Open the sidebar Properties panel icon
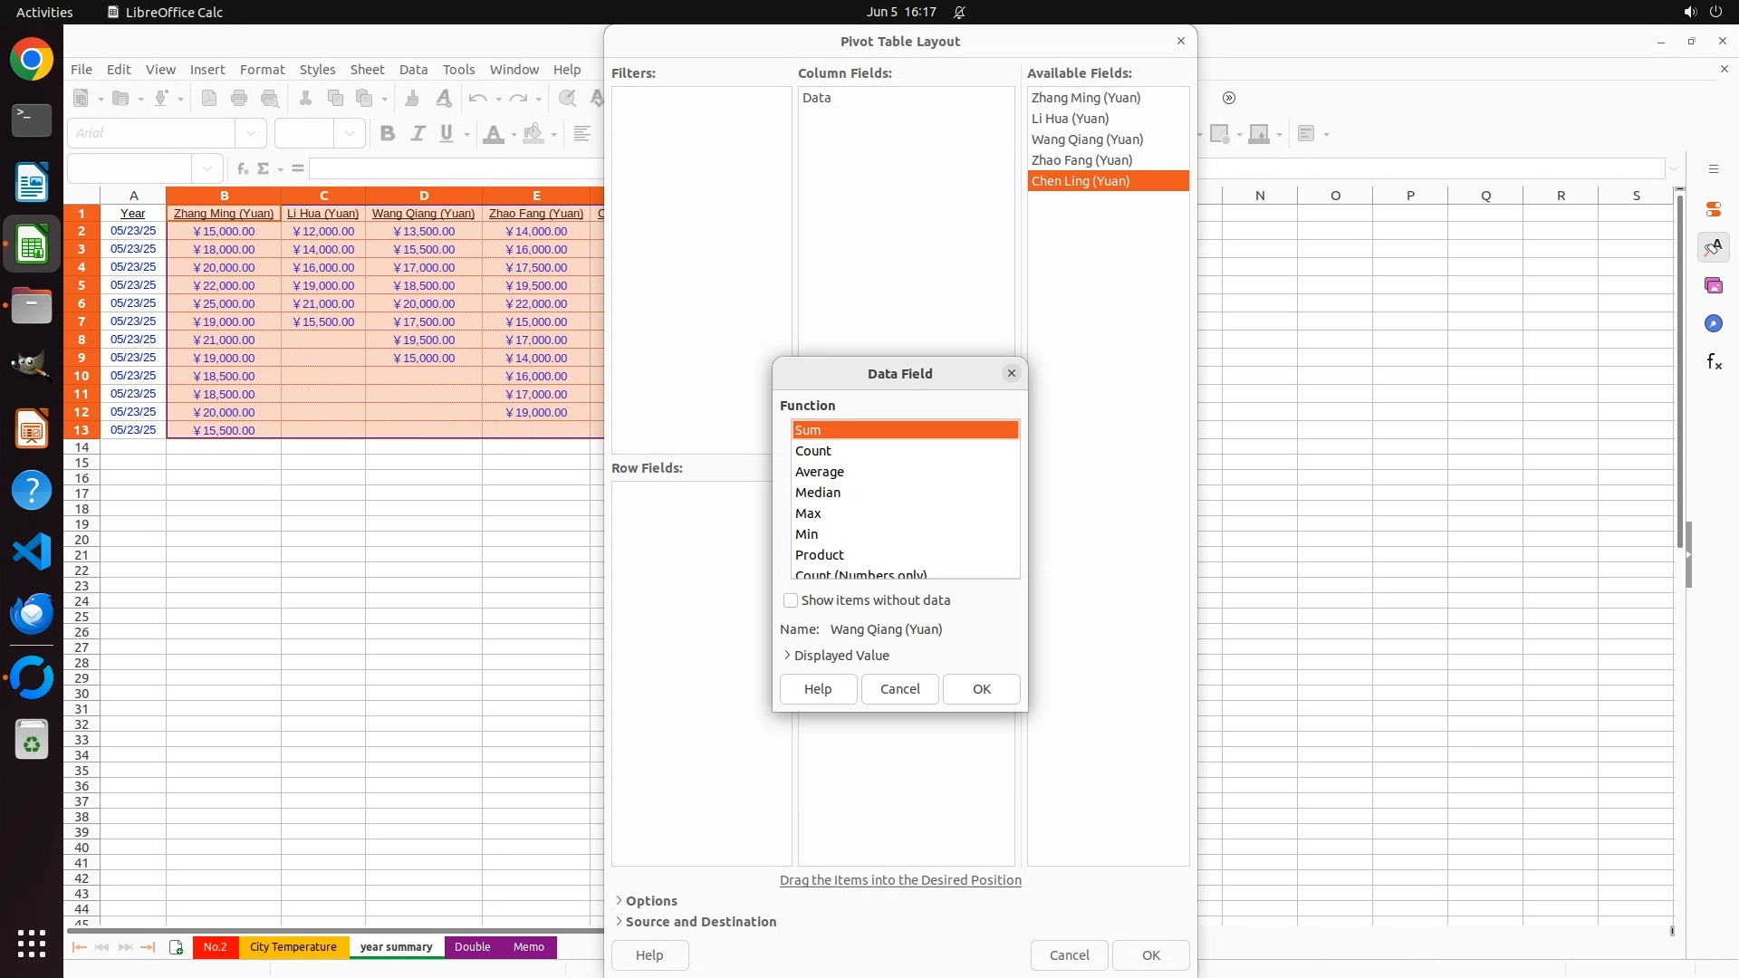The image size is (1739, 978). [1713, 209]
